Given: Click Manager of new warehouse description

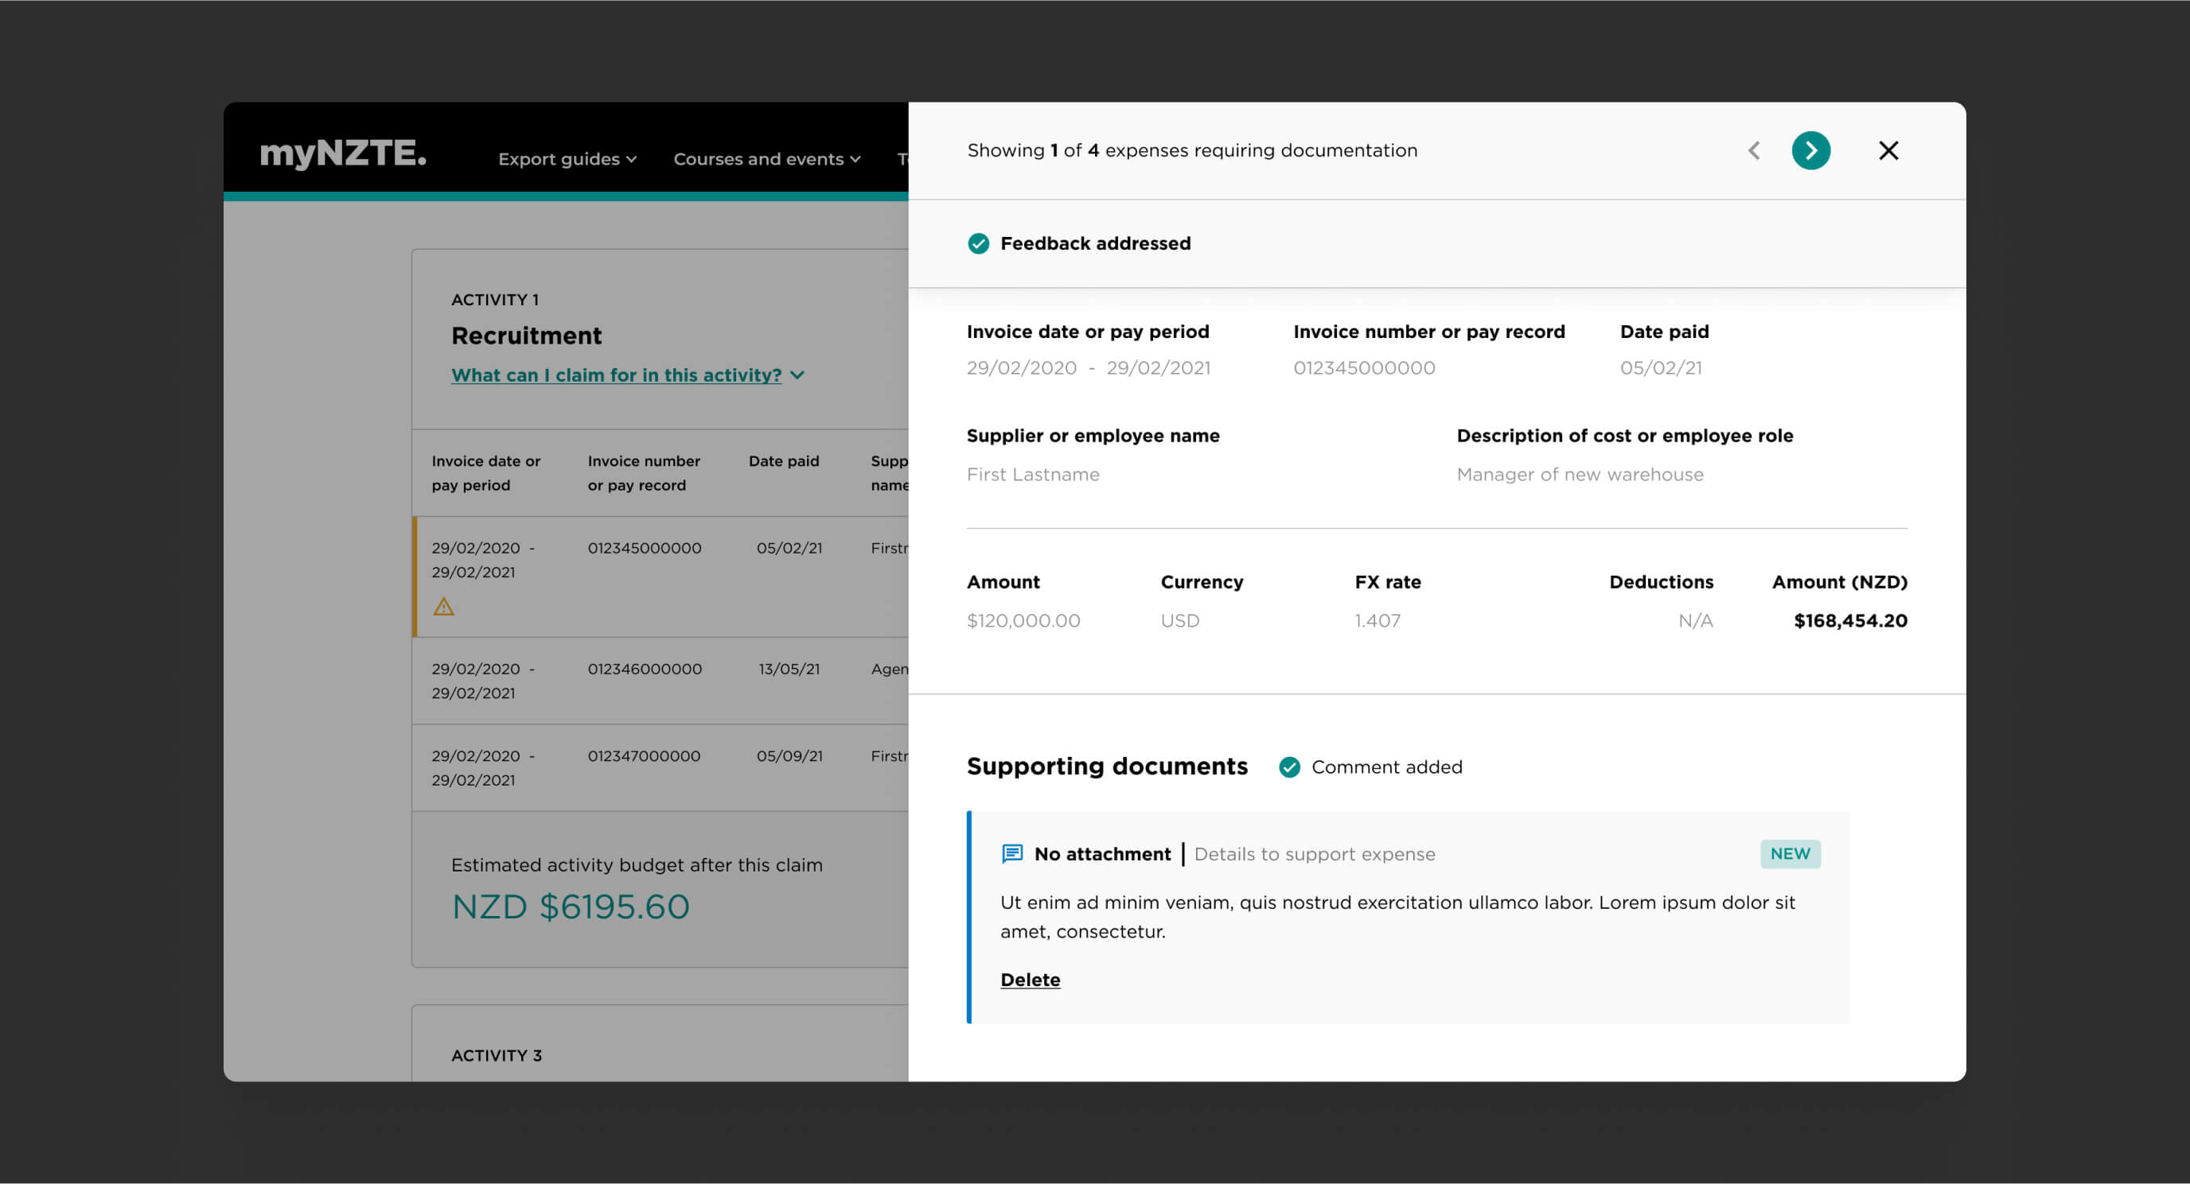Looking at the screenshot, I should pyautogui.click(x=1580, y=475).
